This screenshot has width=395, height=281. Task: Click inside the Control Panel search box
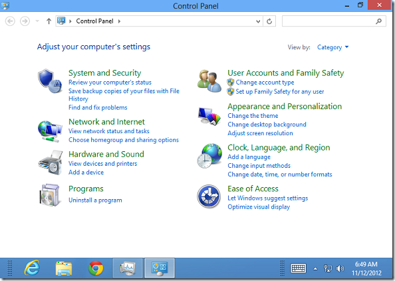[329, 21]
